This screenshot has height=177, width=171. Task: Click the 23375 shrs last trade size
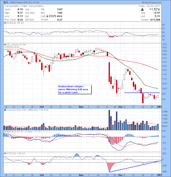55,16
